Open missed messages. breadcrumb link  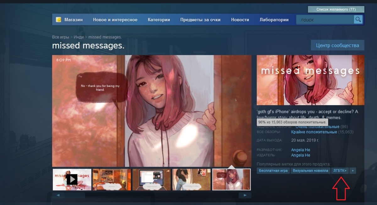(x=105, y=37)
